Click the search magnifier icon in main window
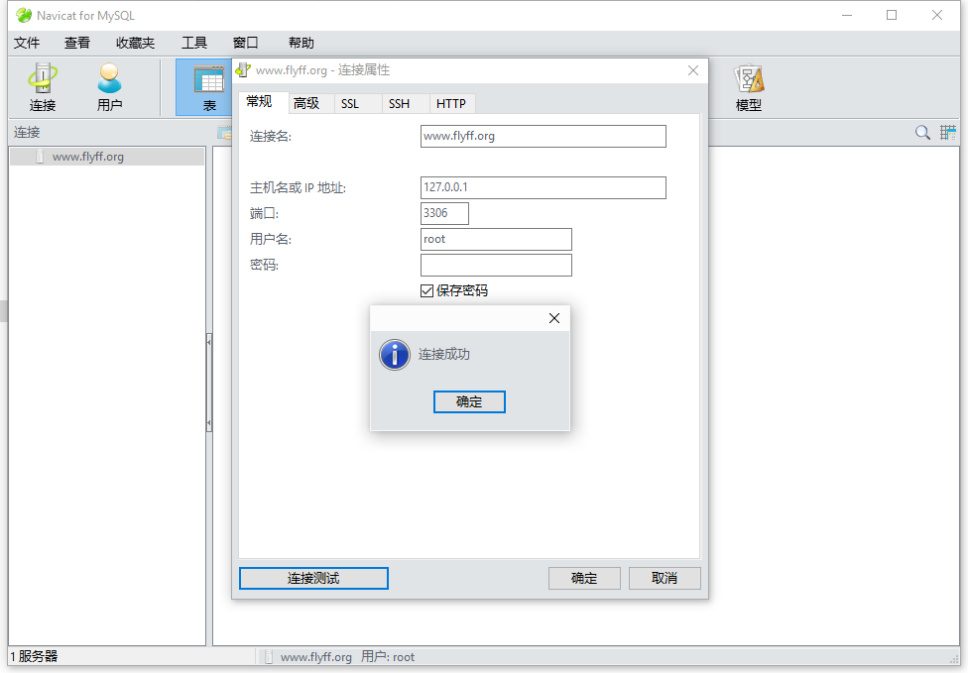Image resolution: width=968 pixels, height=673 pixels. (x=922, y=132)
